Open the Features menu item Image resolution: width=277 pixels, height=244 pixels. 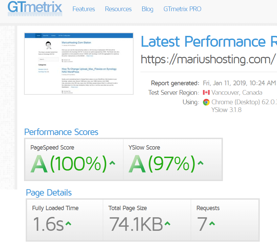(84, 9)
